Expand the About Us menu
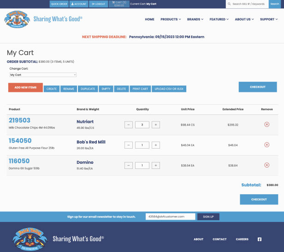The width and height of the screenshot is (284, 252). (244, 19)
